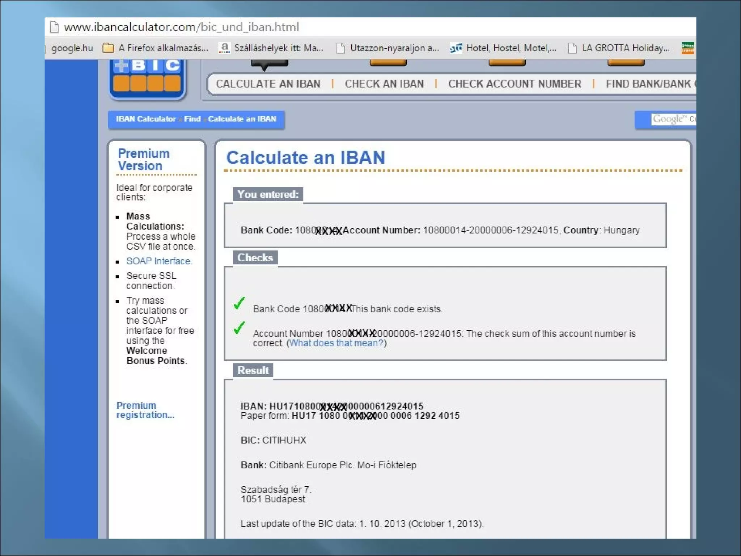
Task: Click the Utazzon-nyaraljon bookmark page icon
Action: [x=340, y=48]
